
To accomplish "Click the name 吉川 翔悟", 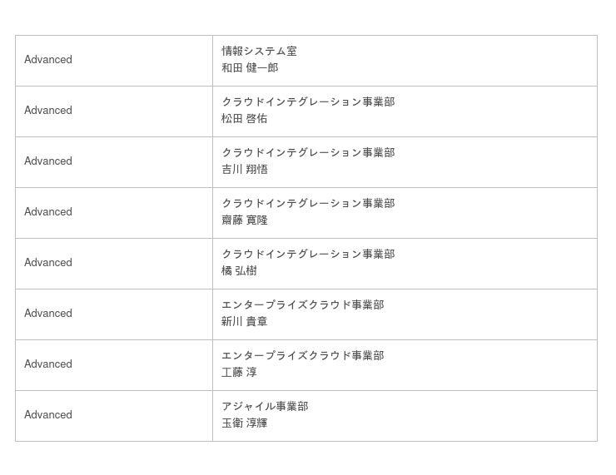I will (245, 170).
